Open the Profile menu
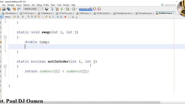 pos(46,5)
